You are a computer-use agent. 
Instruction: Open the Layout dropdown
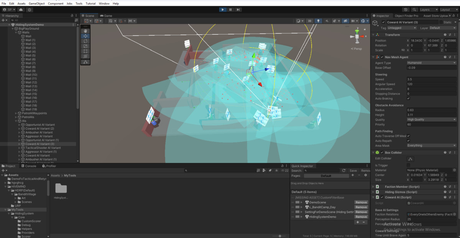[x=448, y=10]
